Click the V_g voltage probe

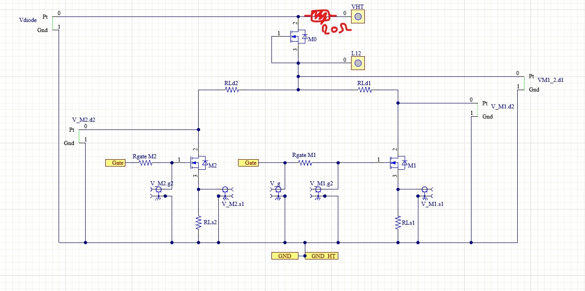pyautogui.click(x=278, y=192)
